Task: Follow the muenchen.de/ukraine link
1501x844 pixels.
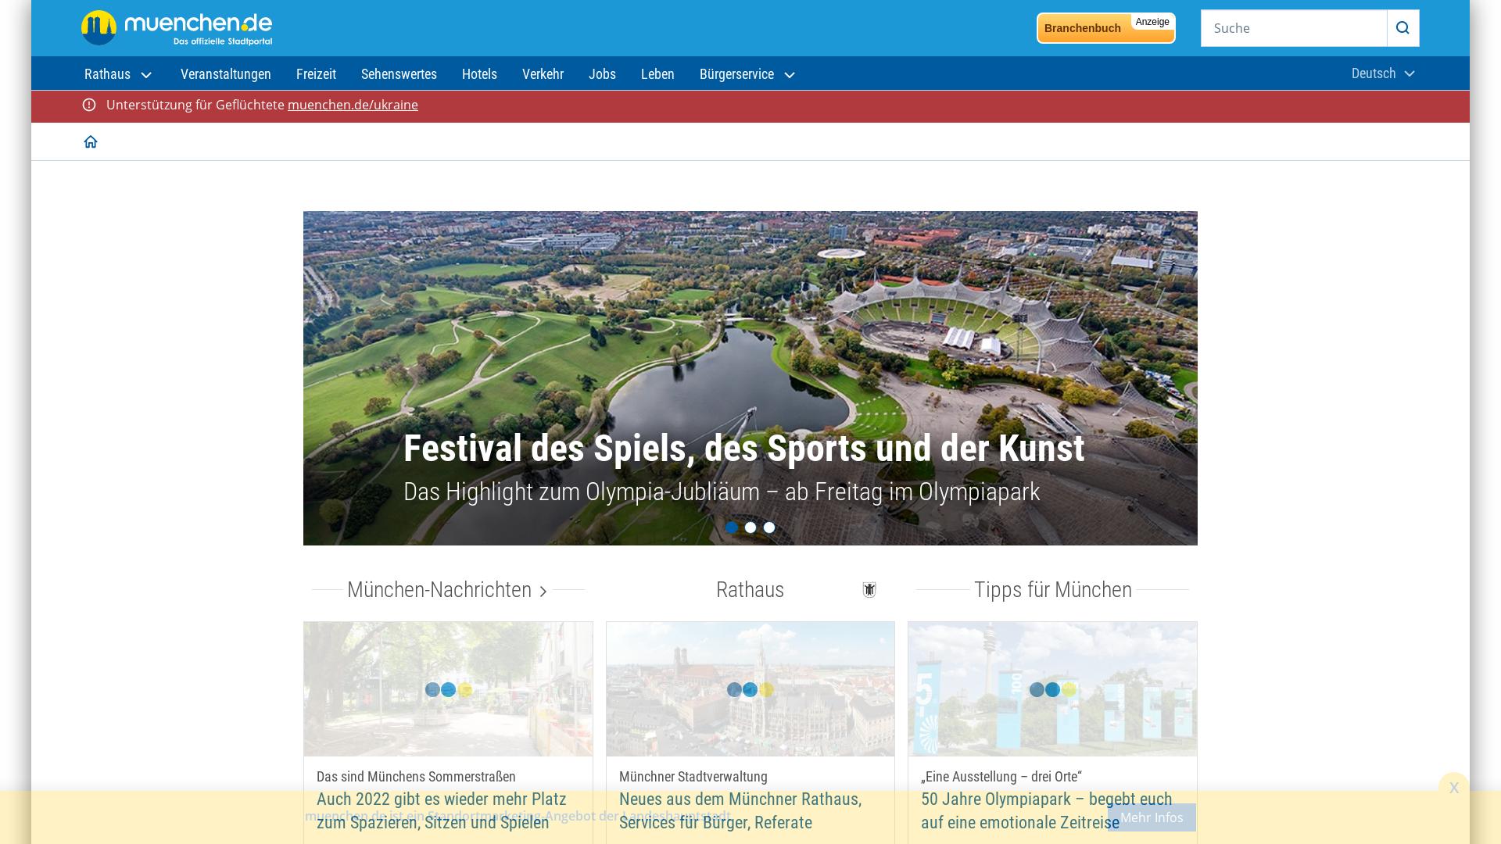Action: coord(353,105)
